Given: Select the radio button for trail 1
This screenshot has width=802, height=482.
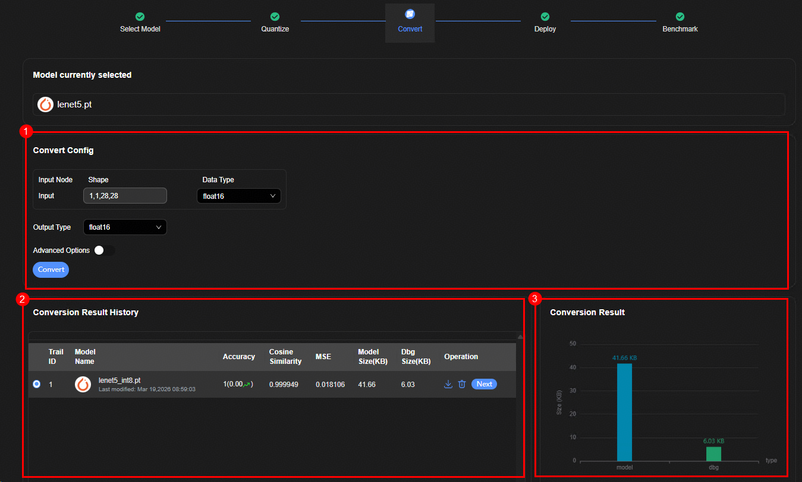Looking at the screenshot, I should [x=37, y=384].
